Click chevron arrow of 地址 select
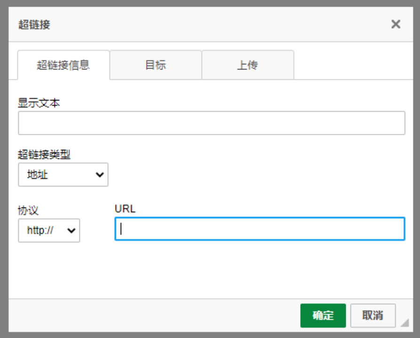The width and height of the screenshot is (420, 338). point(100,175)
